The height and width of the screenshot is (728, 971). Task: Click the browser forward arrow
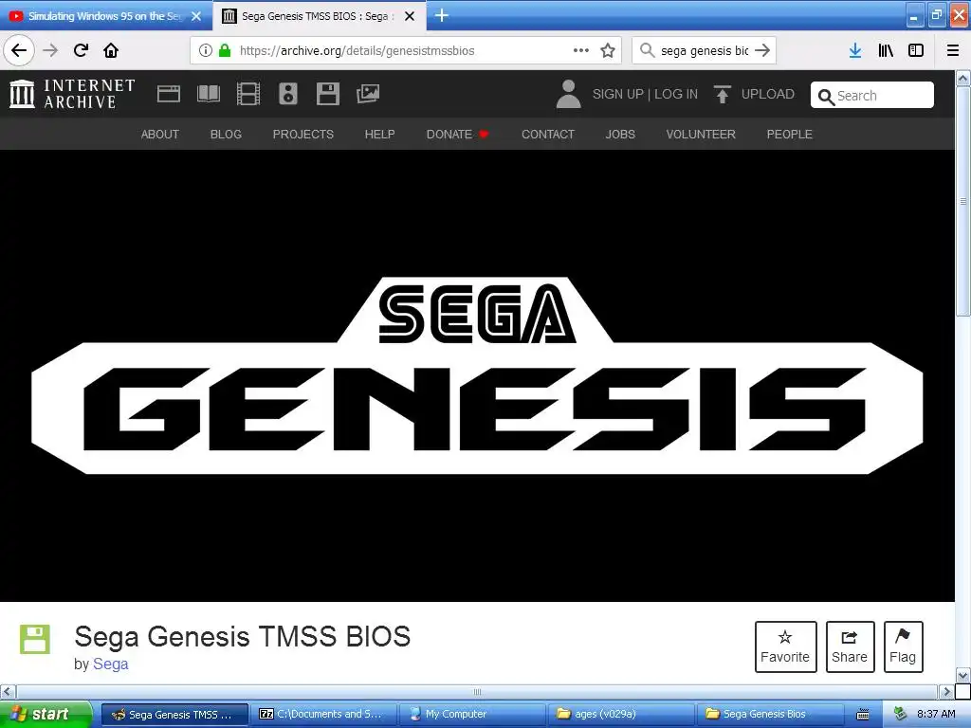[x=50, y=50]
